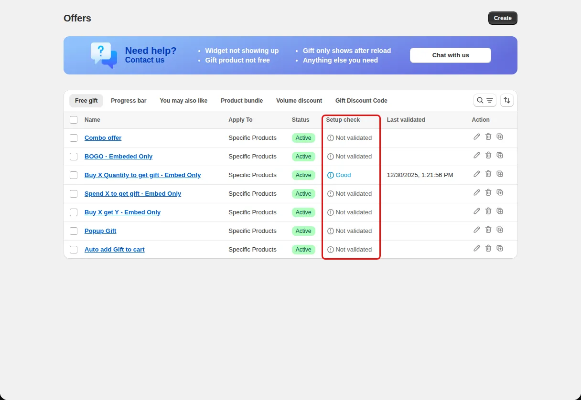Viewport: 581px width, 400px height.
Task: Delete the BOGO - Embeded Only offer
Action: [488, 155]
